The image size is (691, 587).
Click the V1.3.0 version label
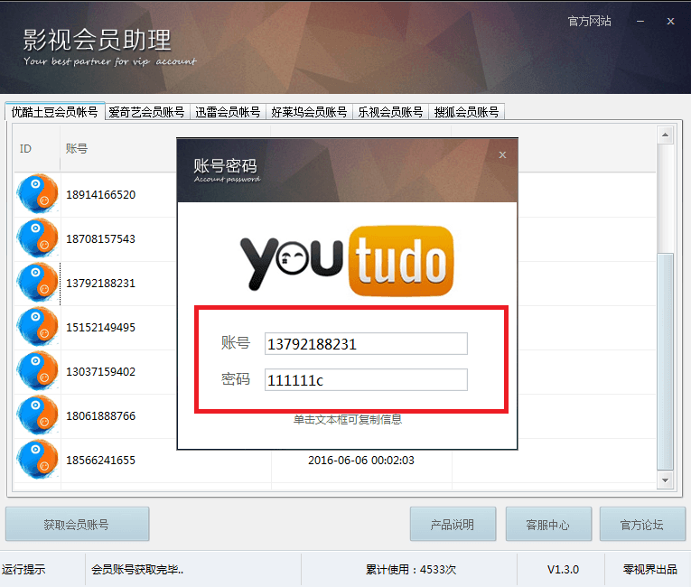pos(563,569)
